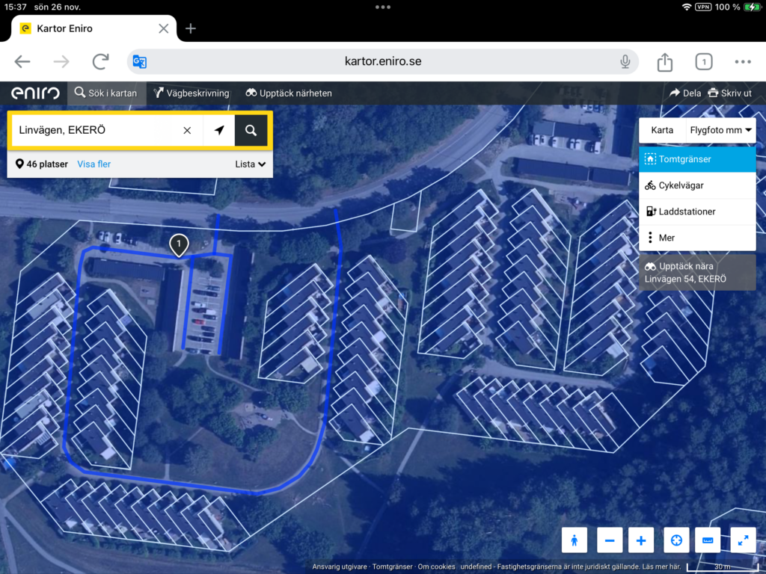The image size is (766, 574).
Task: Focus the Linvägen, EKERÖ search field
Action: [x=96, y=130]
